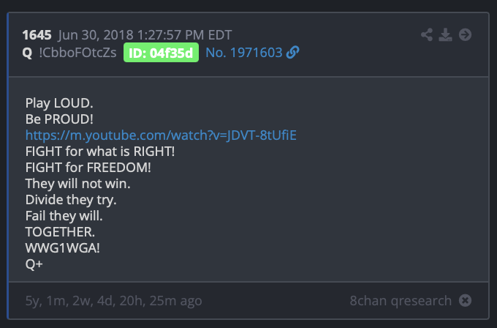497x328 pixels.
Task: Select the bold Q author name
Action: [x=27, y=53]
